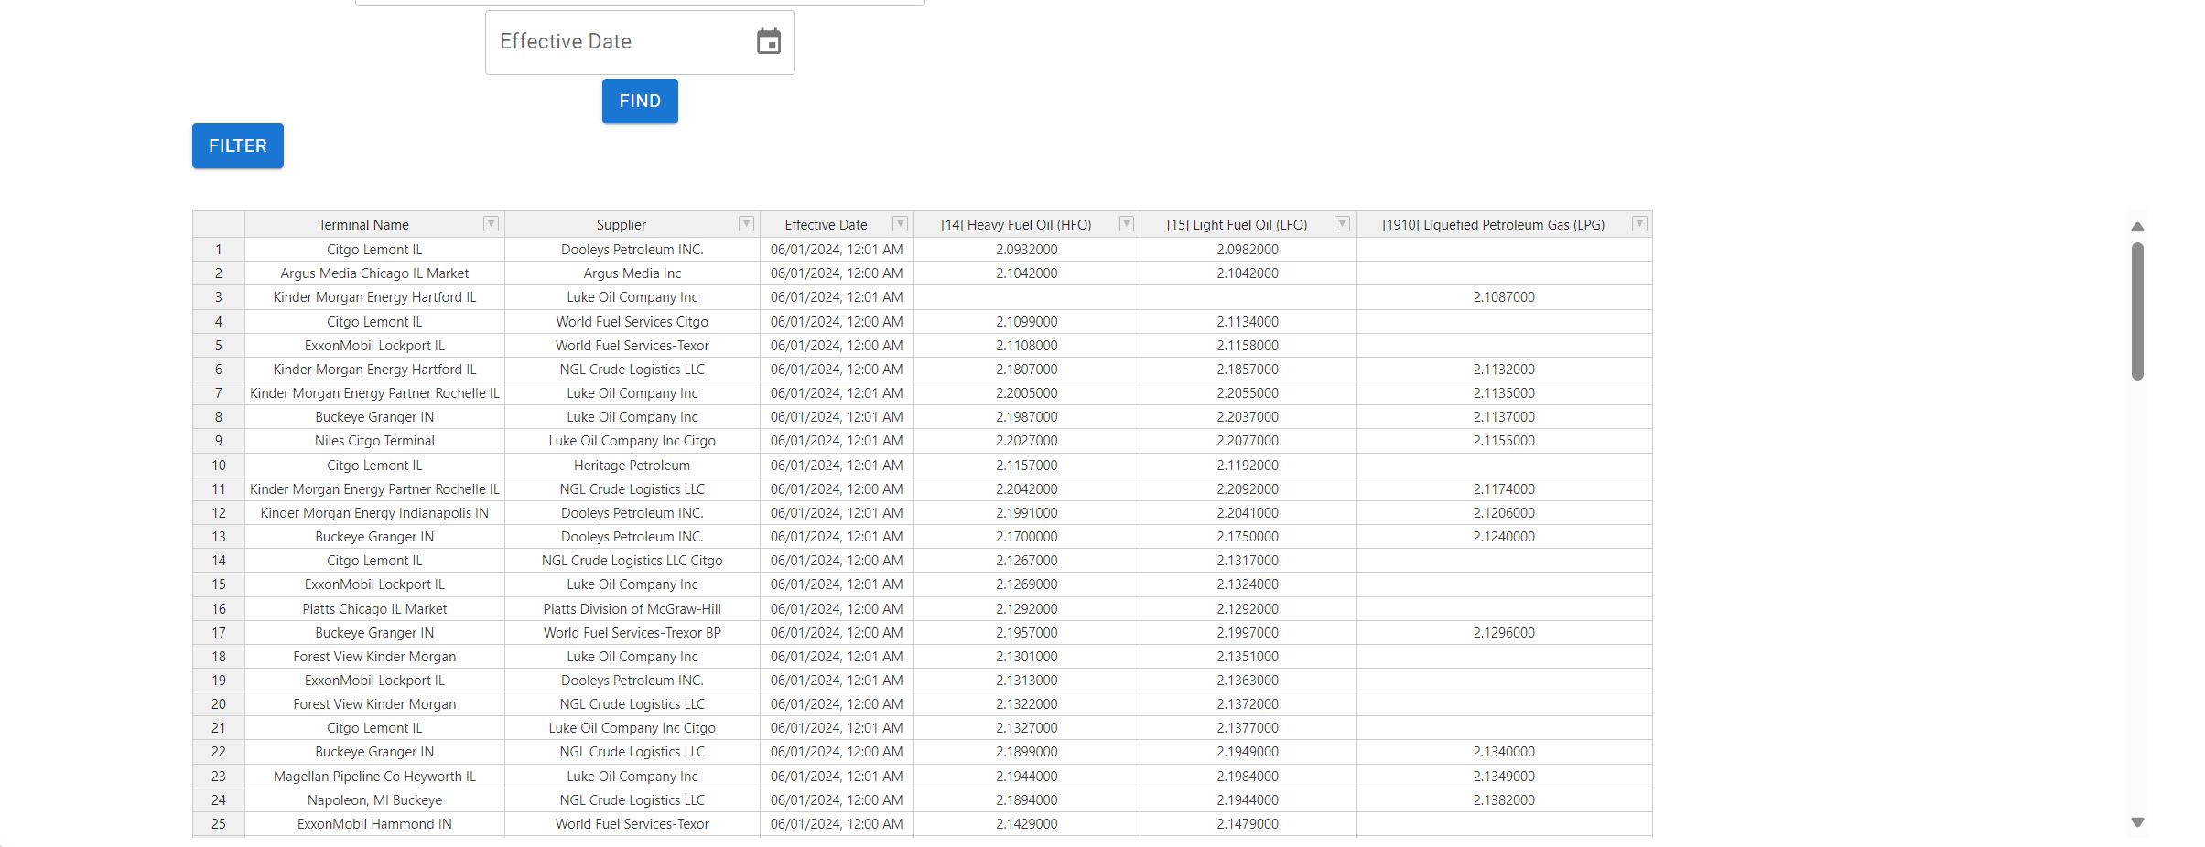Click Magellan Pipeline Co Heyworth IL cell

click(374, 777)
